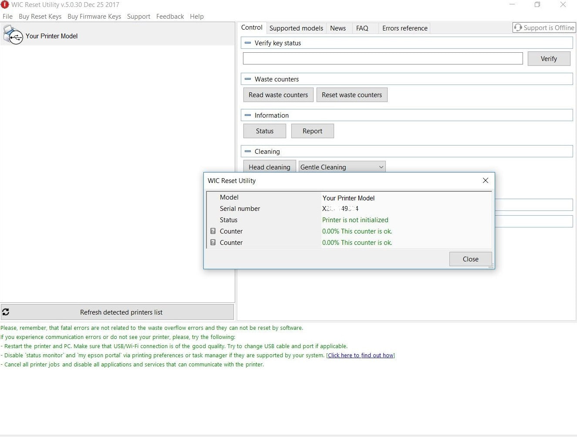Click the Status button
This screenshot has height=437, width=577.
(x=265, y=131)
